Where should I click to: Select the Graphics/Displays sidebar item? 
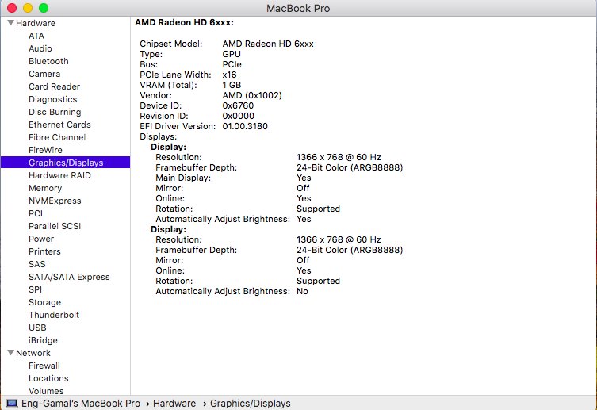[x=66, y=163]
